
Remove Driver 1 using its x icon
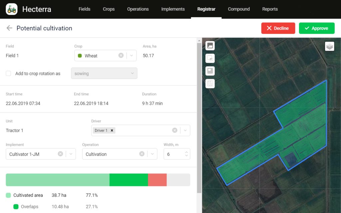[112, 130]
